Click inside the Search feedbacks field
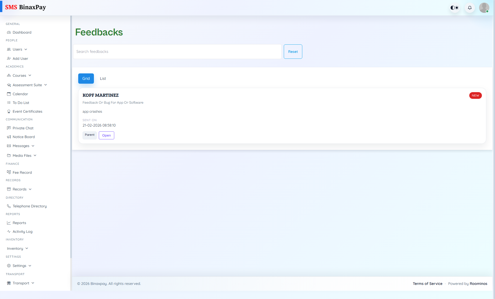 pyautogui.click(x=177, y=52)
